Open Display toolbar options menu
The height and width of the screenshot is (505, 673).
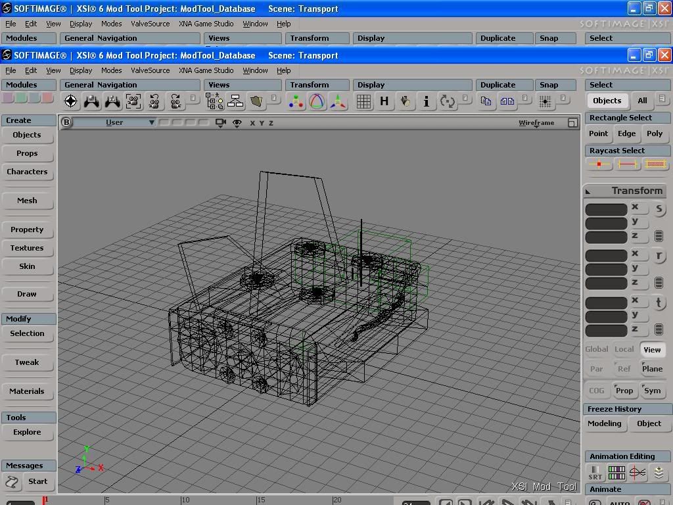(465, 98)
